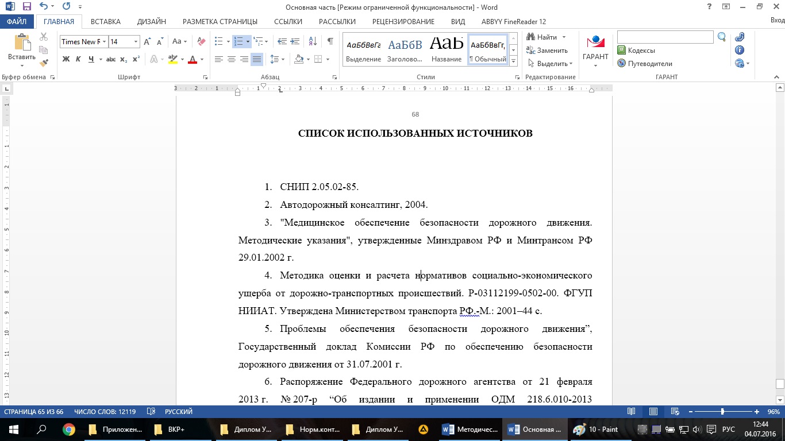Screen dimensions: 785x441
Task: Expand the styles gallery More arrow
Action: coord(513,60)
